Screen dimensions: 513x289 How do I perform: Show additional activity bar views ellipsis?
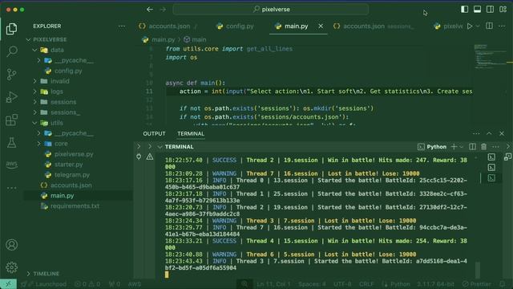click(x=11, y=188)
